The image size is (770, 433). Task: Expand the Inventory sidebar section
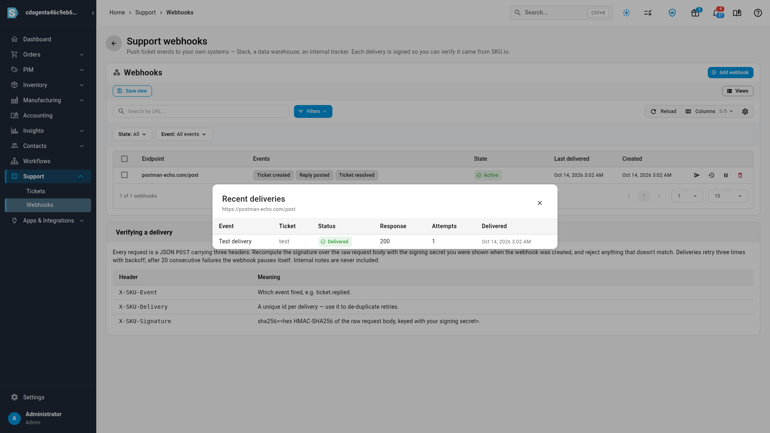coord(48,85)
